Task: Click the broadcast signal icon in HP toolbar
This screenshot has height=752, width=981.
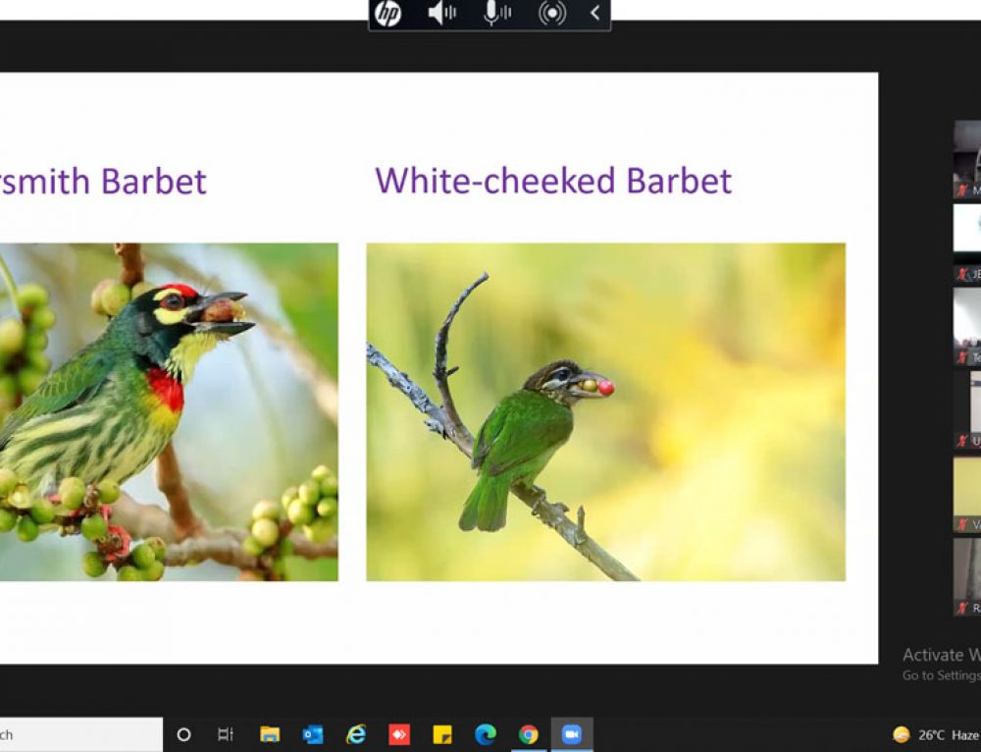Action: click(551, 13)
